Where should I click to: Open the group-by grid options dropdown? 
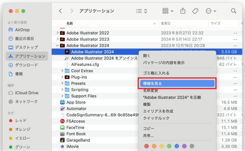pos(168,11)
